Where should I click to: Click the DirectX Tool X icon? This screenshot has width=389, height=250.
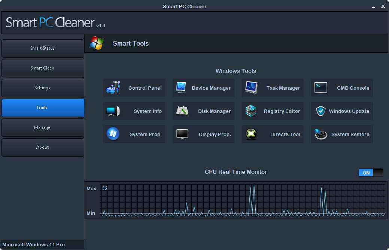pyautogui.click(x=251, y=134)
